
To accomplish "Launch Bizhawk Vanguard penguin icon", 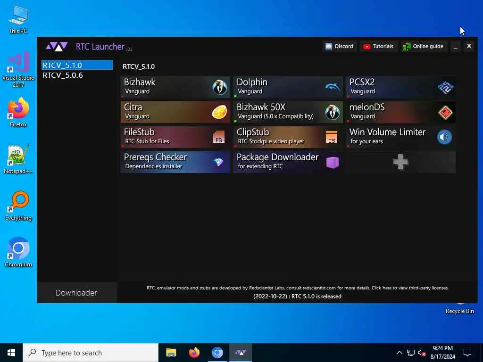I will (x=220, y=87).
